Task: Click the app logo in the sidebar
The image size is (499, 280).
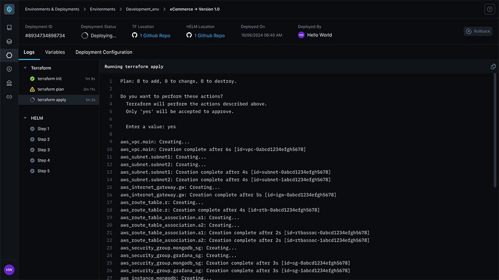Action: coord(9,9)
